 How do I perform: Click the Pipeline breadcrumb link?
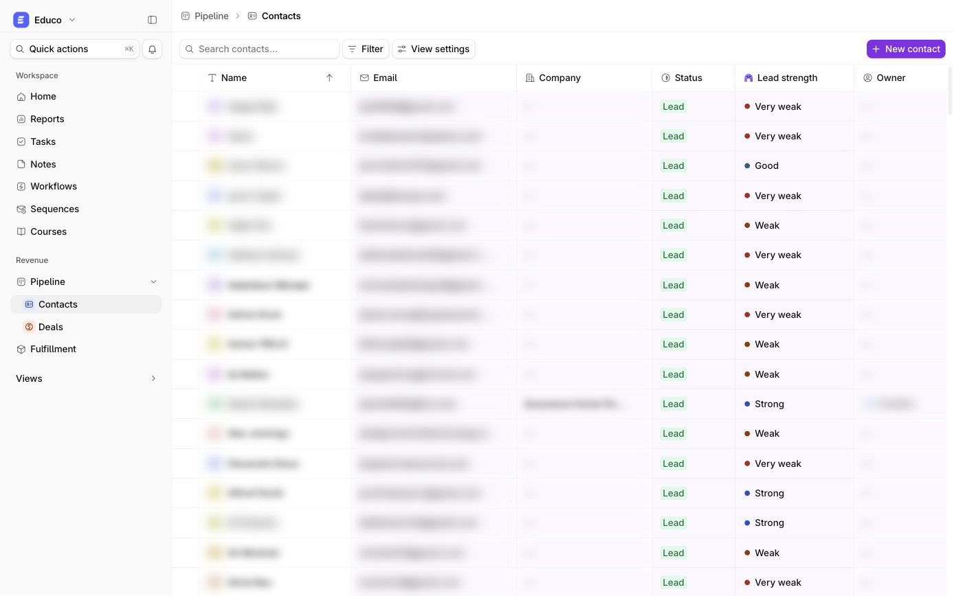click(x=205, y=16)
